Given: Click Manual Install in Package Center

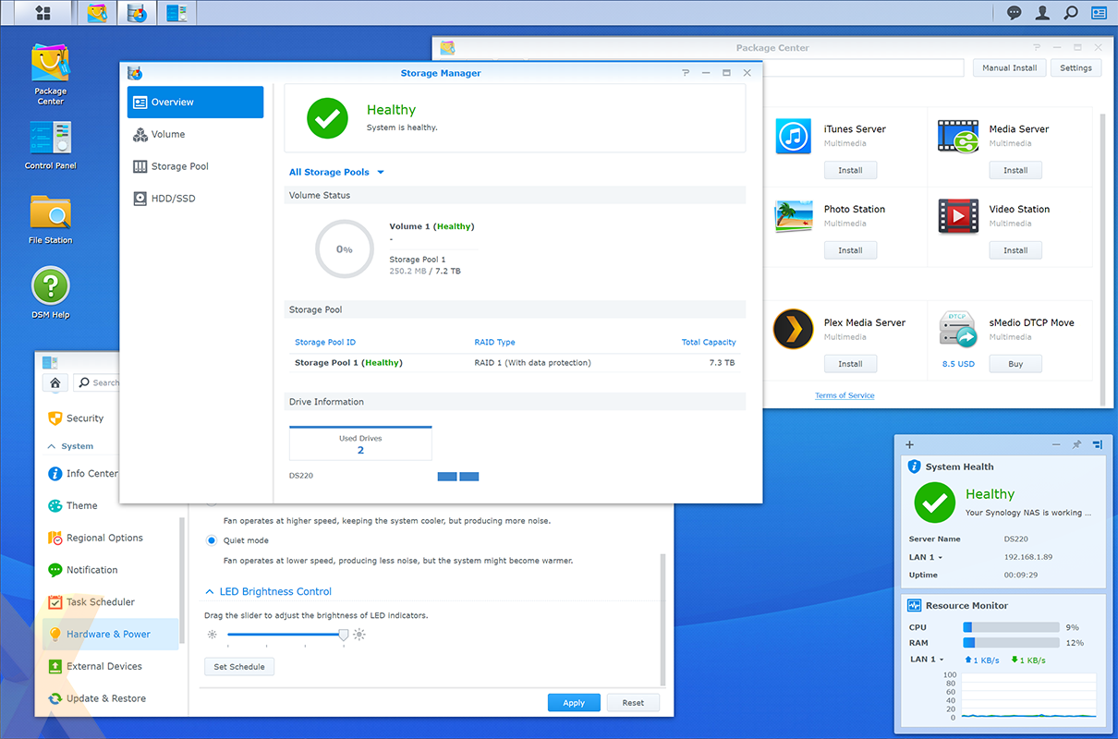Looking at the screenshot, I should [1009, 67].
